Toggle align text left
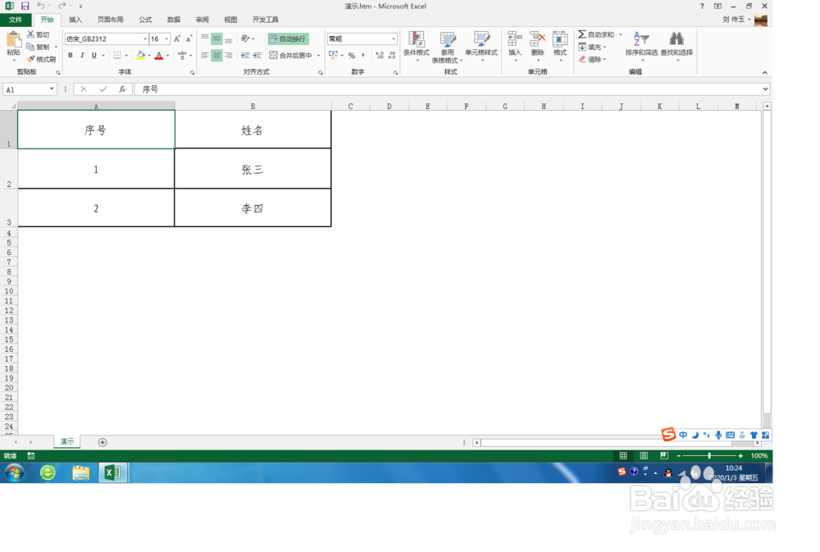Screen dimensions: 820x552 pyautogui.click(x=205, y=55)
